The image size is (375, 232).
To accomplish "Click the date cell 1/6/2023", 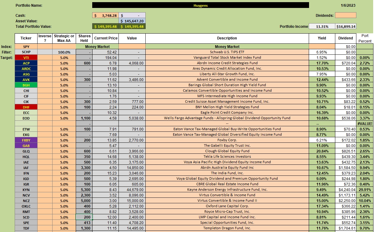I will [348, 6].
